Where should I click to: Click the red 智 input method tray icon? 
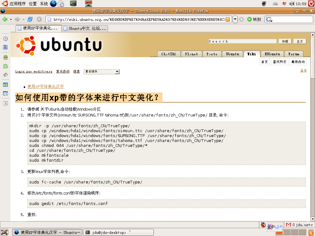[x=284, y=4]
